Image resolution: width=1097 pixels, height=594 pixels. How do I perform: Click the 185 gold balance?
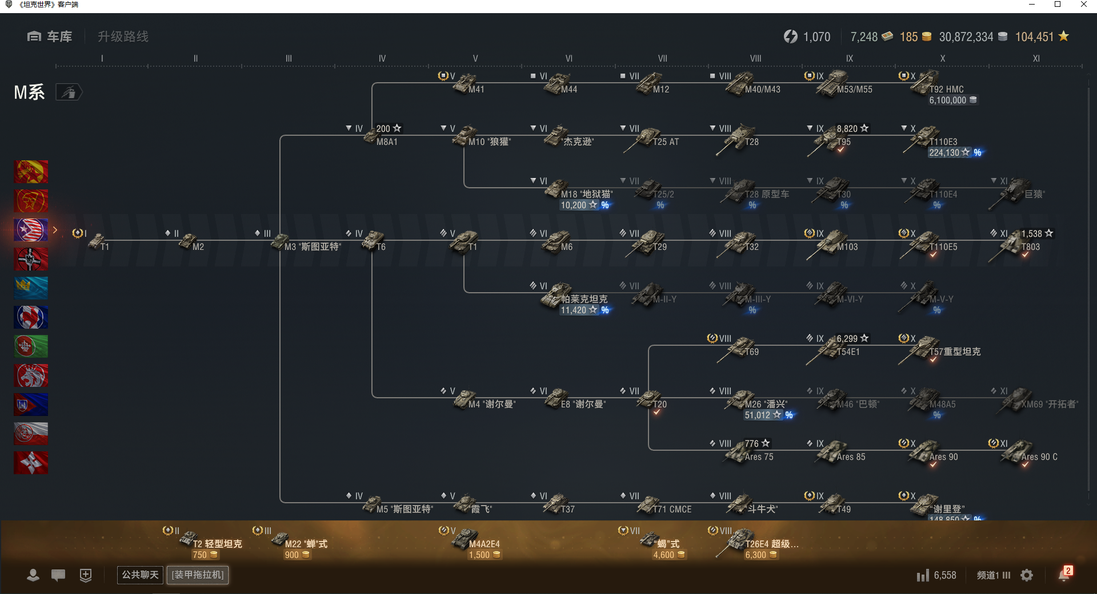(x=915, y=37)
